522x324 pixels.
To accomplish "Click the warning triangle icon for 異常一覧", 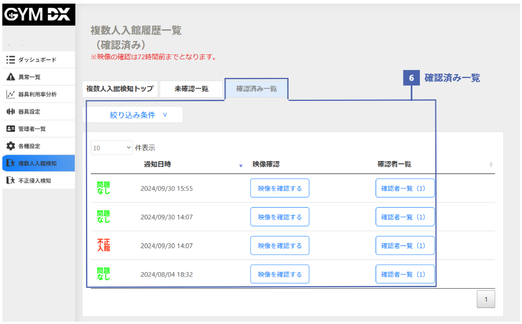I will click(x=11, y=77).
